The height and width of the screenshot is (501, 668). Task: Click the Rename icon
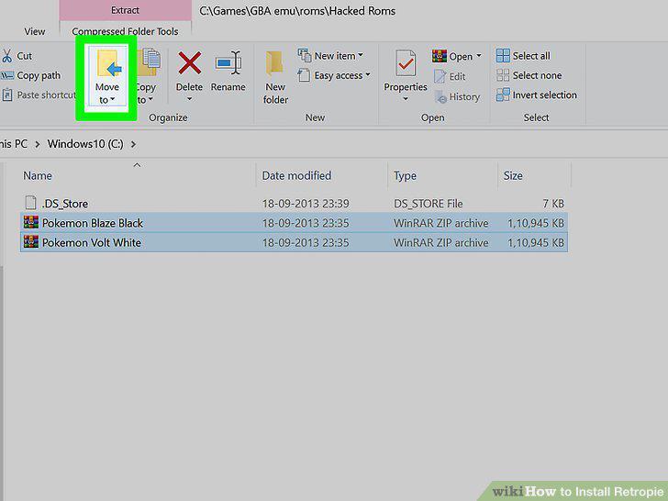[x=228, y=63]
